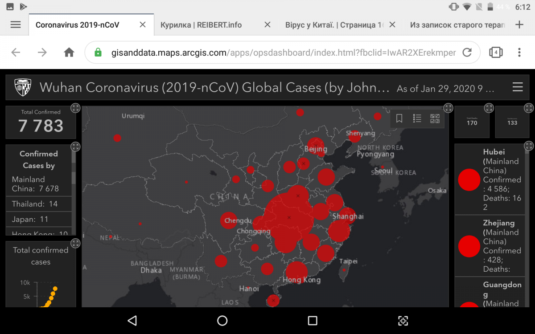The height and width of the screenshot is (334, 535).
Task: Open the browser hamburger menu beside tabs
Action: [16, 24]
